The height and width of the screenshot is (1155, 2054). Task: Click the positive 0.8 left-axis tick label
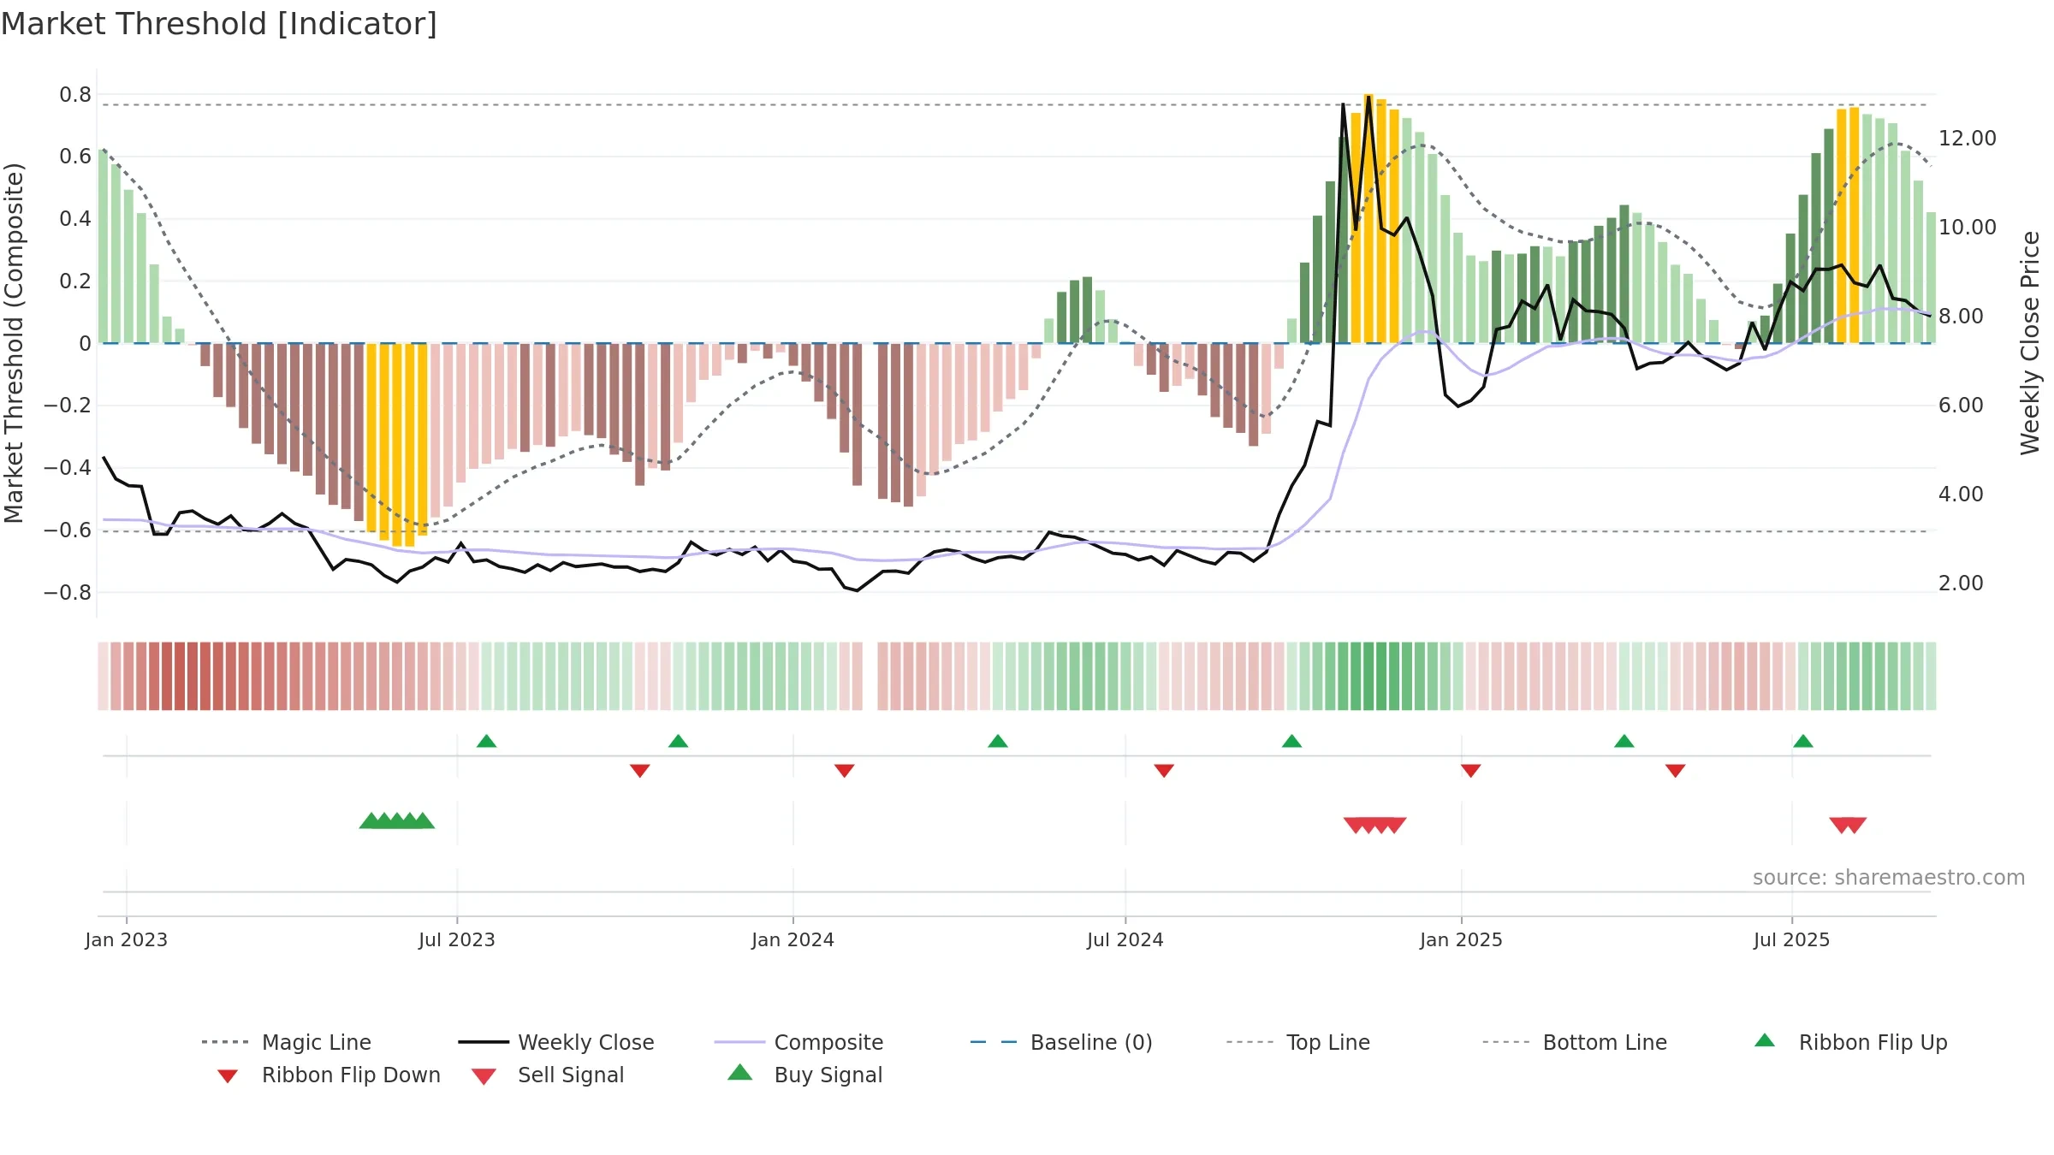pyautogui.click(x=75, y=94)
